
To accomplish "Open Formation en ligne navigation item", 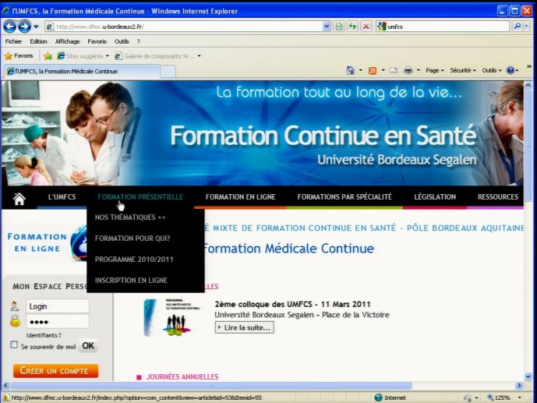I will coord(240,197).
